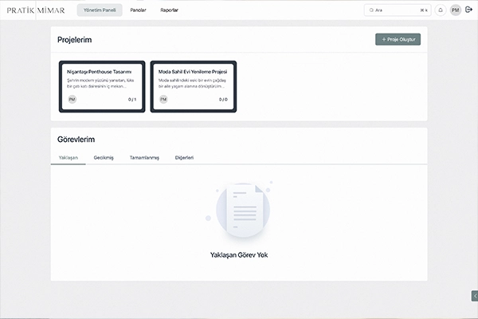The image size is (478, 319).
Task: Switch to the Diğerleri tab
Action: [185, 158]
